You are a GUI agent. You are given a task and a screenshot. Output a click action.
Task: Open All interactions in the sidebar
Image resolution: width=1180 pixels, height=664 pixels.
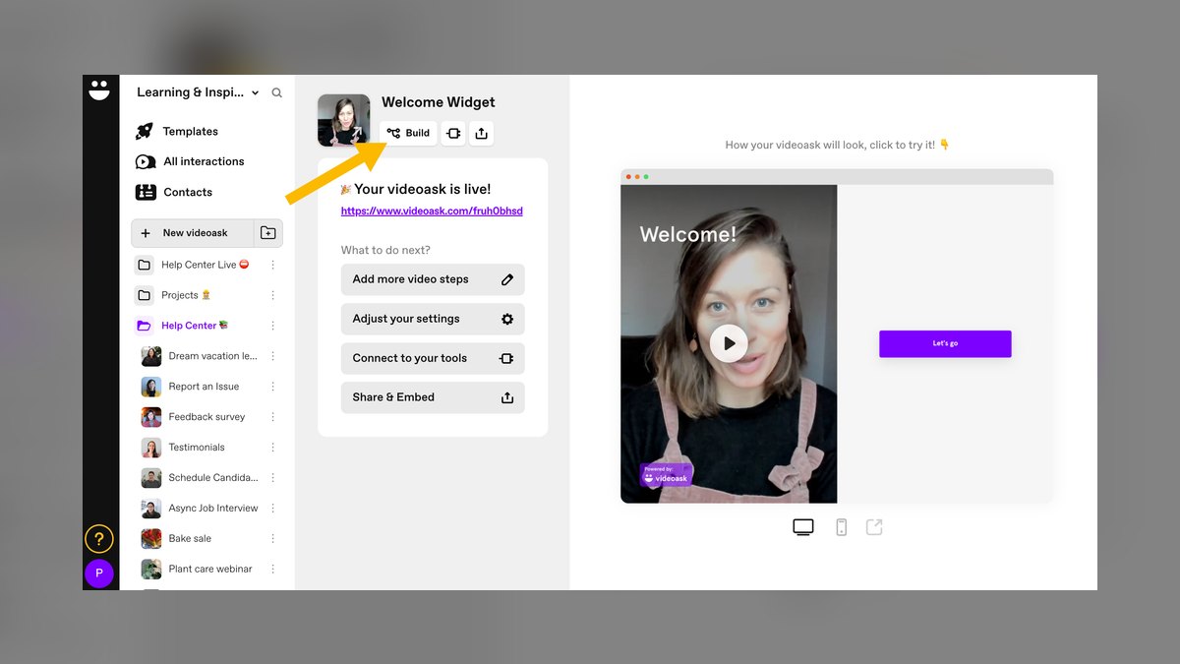point(190,161)
